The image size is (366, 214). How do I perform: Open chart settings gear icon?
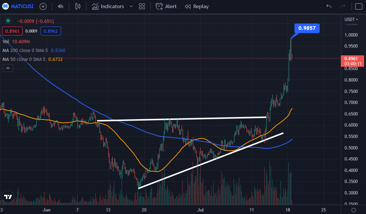click(x=354, y=210)
